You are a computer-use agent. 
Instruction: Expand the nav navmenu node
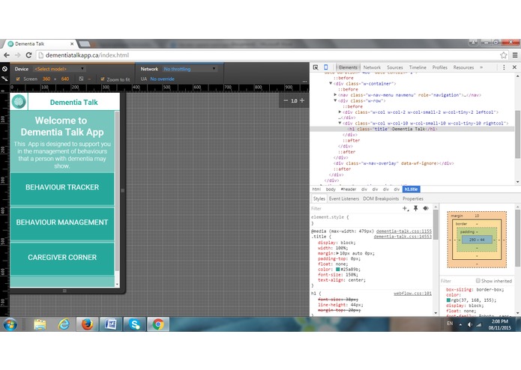pyautogui.click(x=335, y=95)
